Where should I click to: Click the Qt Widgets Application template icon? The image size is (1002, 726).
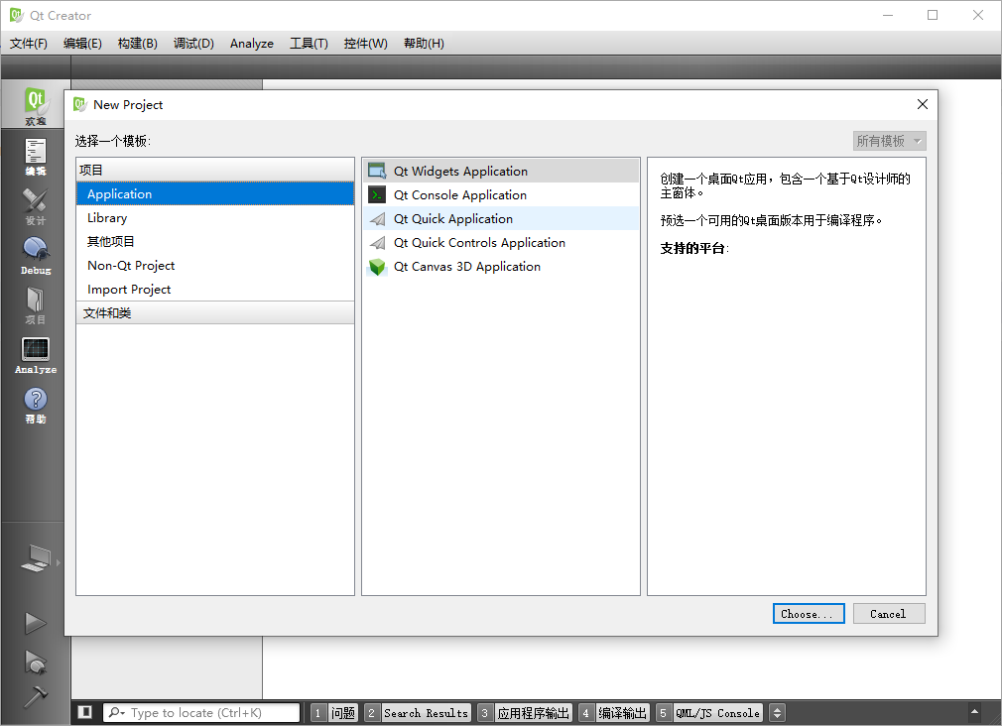tap(377, 171)
